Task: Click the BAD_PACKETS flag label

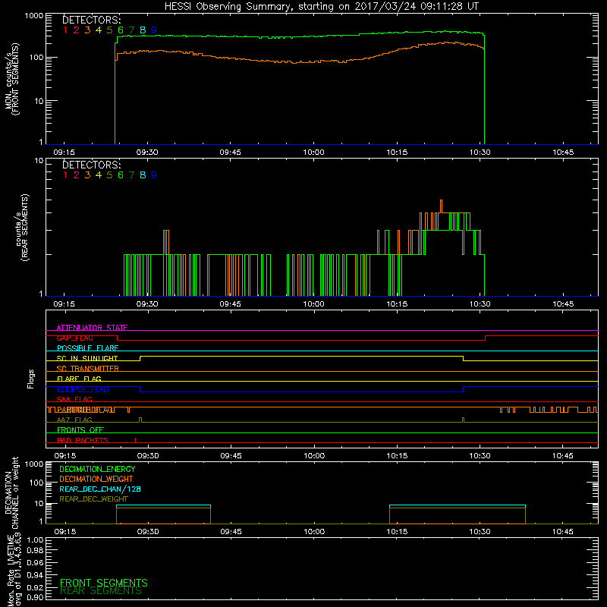Action: point(83,440)
